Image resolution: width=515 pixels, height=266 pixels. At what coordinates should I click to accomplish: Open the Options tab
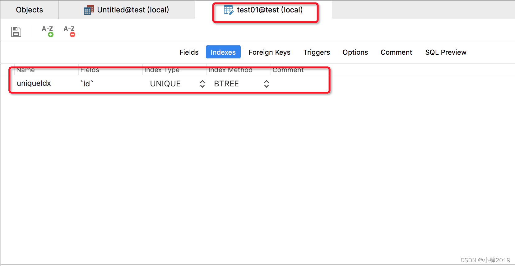tap(355, 52)
